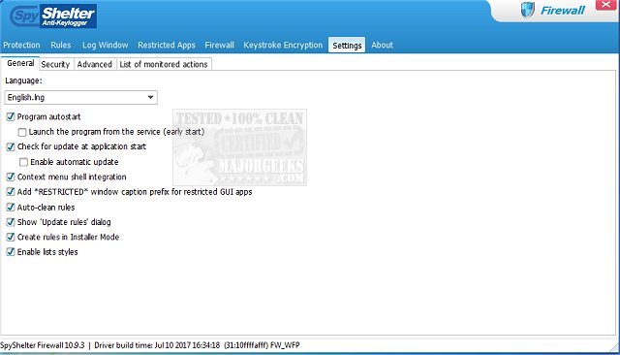Uncheck Enable lists styles

11,252
